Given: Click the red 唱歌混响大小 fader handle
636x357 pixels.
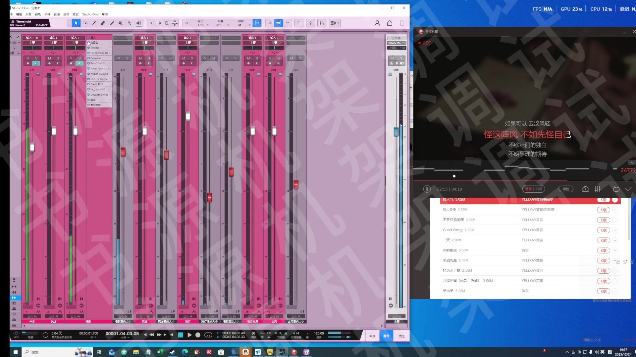Looking at the screenshot, I should [x=123, y=152].
